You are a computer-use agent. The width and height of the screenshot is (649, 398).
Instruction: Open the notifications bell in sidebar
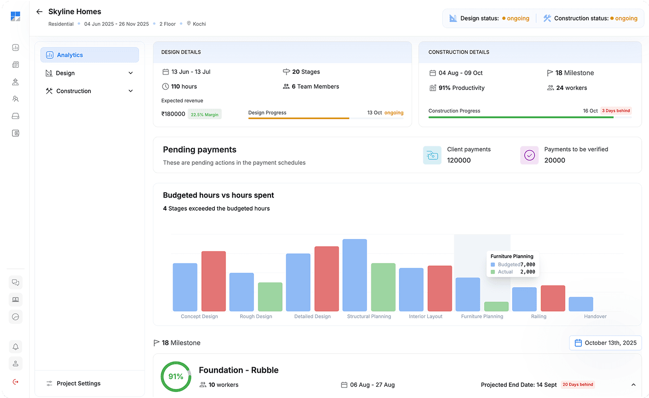coord(16,347)
